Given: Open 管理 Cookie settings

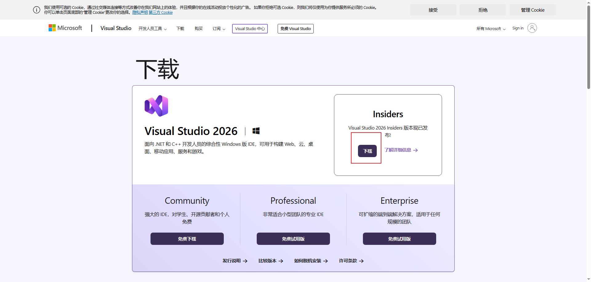Looking at the screenshot, I should [x=533, y=10].
